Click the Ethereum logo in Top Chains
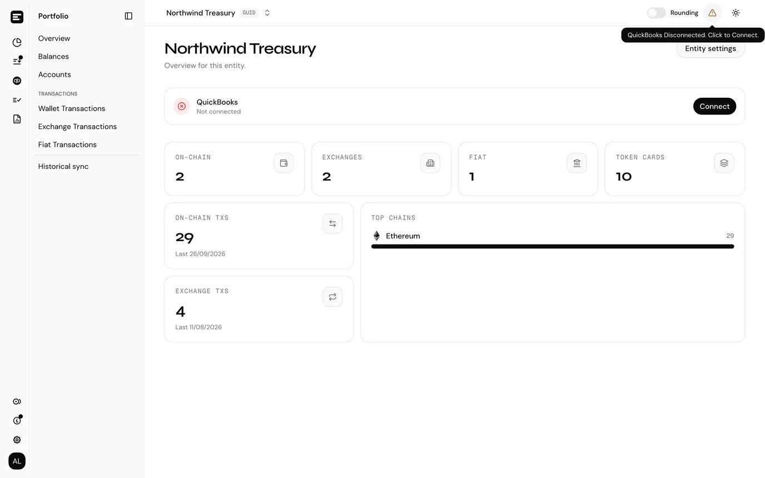 (x=376, y=236)
